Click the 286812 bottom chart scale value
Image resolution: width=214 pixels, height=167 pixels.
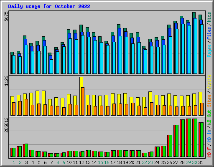[6, 125]
